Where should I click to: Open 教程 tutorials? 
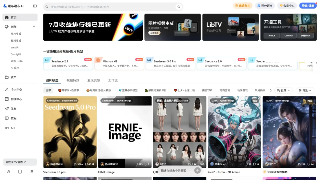point(20,118)
